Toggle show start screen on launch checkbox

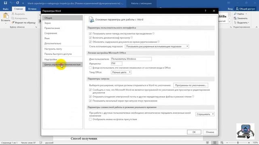(x=90, y=101)
